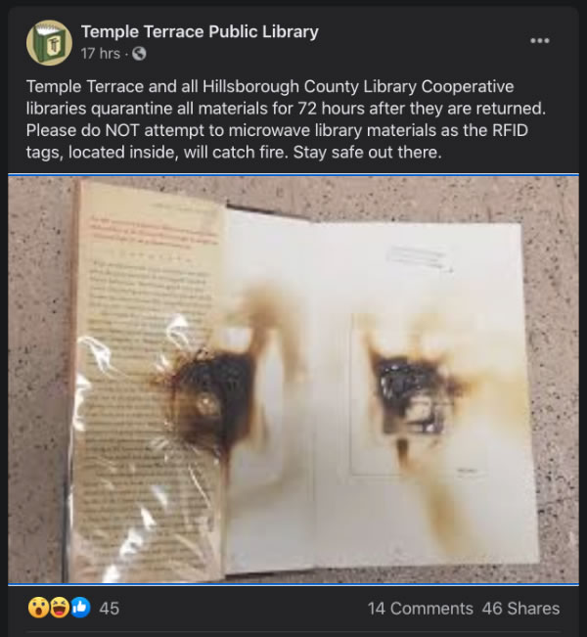Show who reacted via the 45 count
This screenshot has width=587, height=637.
[x=110, y=609]
